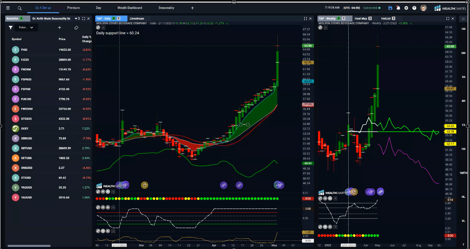The height and width of the screenshot is (249, 470).
Task: Select the STOXX5 watchlist row
Action: click(x=49, y=119)
